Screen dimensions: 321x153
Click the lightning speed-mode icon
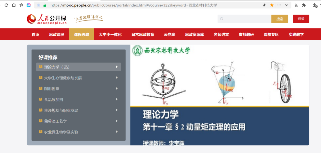pos(264,5)
